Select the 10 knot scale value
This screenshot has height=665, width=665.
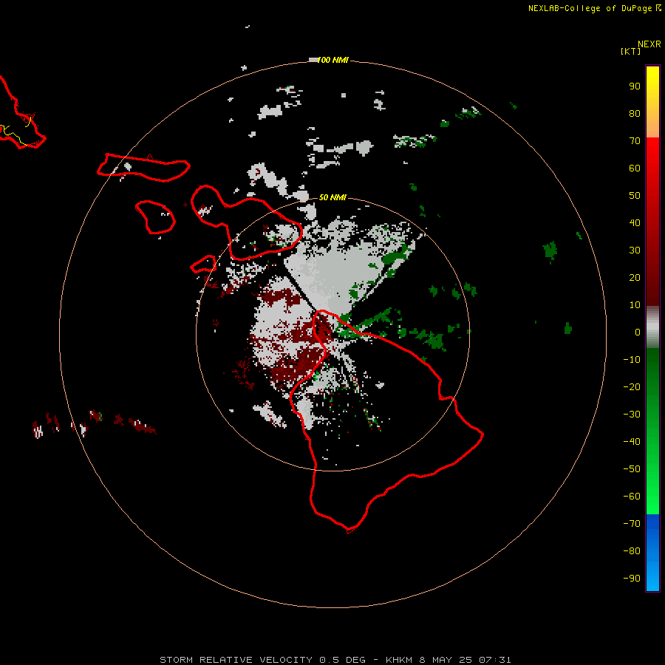[x=635, y=305]
